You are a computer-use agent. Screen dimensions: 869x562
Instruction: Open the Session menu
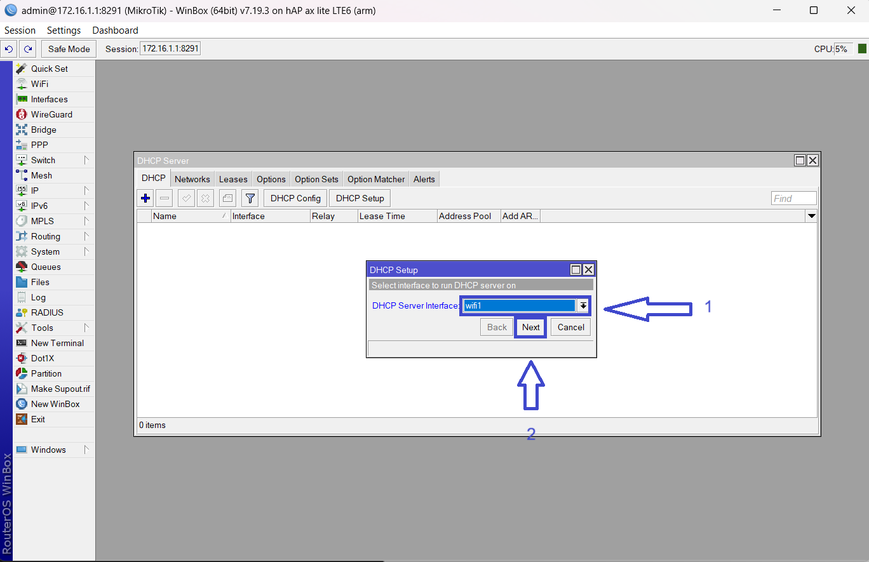click(x=20, y=30)
